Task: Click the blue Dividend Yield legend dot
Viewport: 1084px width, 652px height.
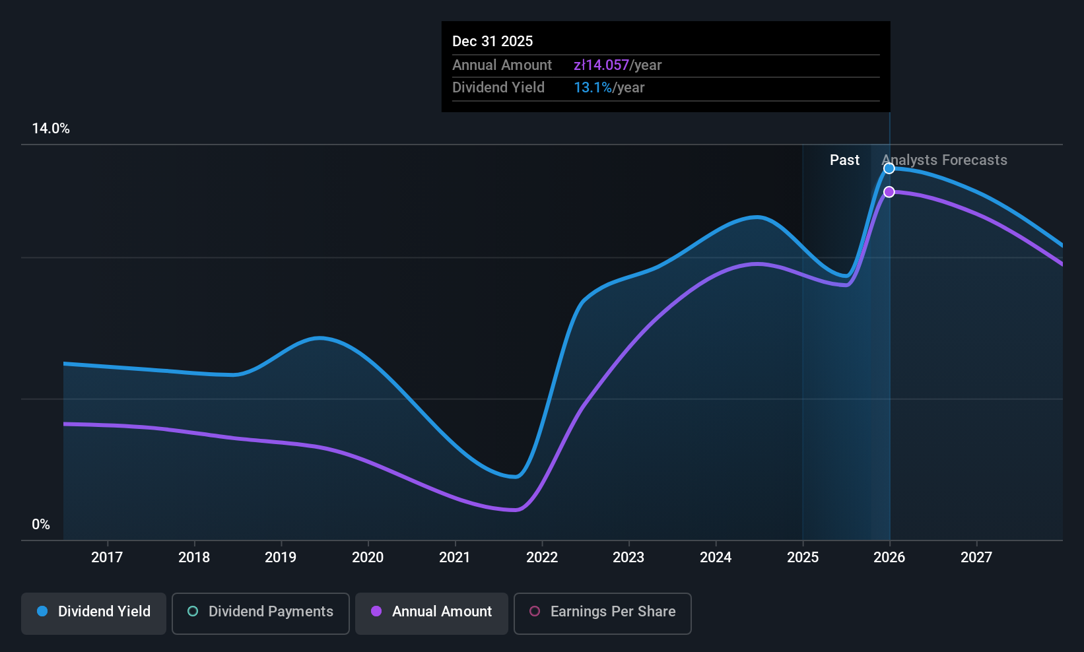Action: pyautogui.click(x=42, y=611)
